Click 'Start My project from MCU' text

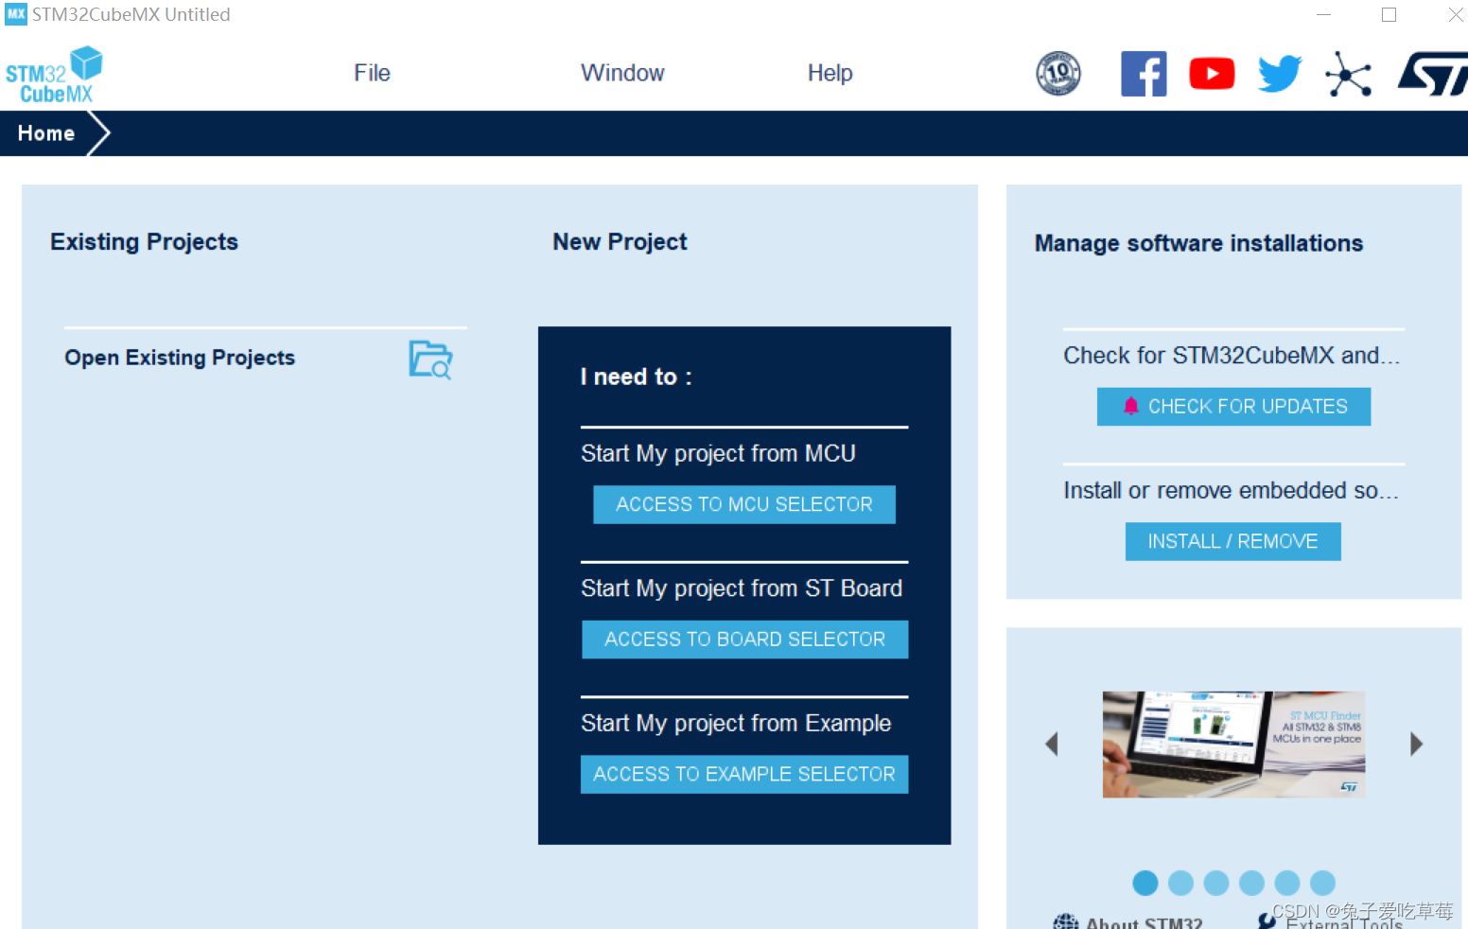[x=718, y=454]
